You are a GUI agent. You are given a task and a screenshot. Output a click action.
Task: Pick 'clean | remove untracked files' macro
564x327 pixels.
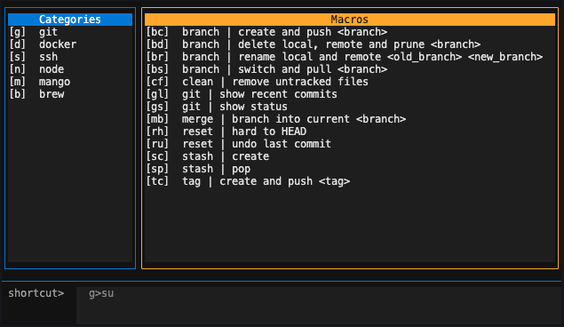coord(350,82)
